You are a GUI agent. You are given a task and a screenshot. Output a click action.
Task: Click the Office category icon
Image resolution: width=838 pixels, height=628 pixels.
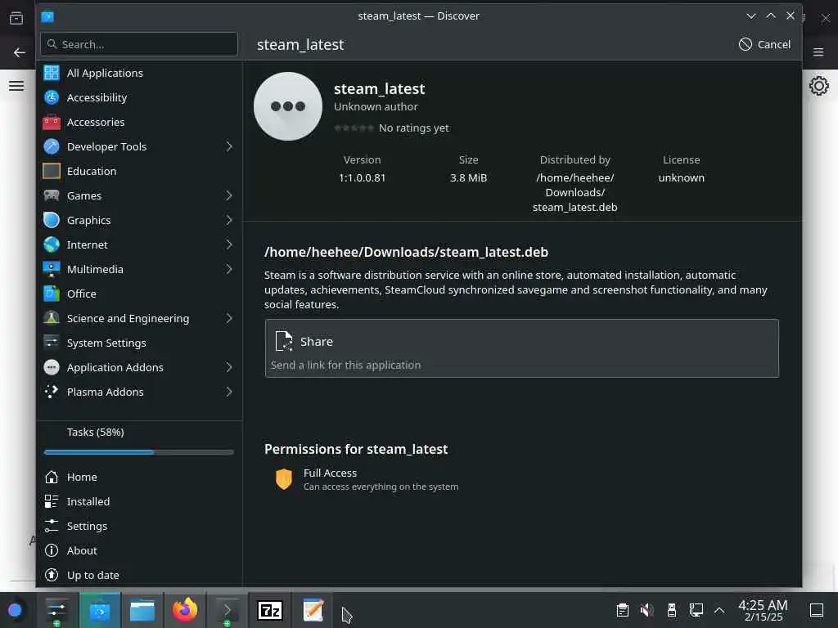pyautogui.click(x=52, y=294)
